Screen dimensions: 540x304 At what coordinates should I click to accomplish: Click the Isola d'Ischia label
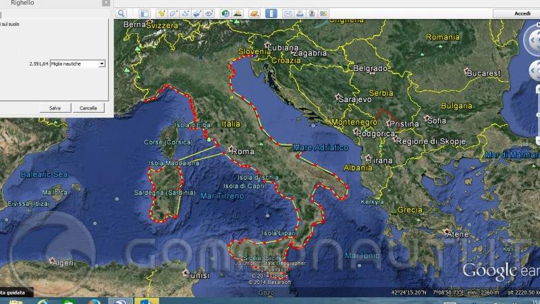pos(258,178)
